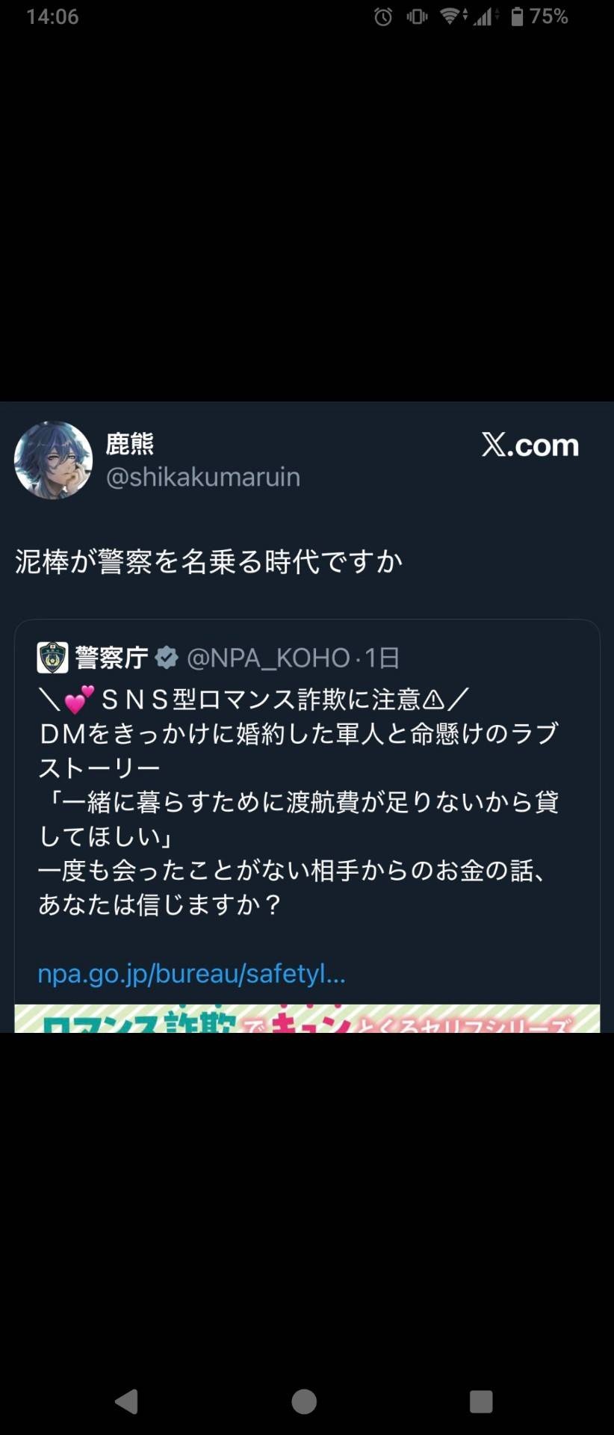This screenshot has width=614, height=1435.
Task: Open the ロマンス詐欺 banner image
Action: click(307, 1019)
